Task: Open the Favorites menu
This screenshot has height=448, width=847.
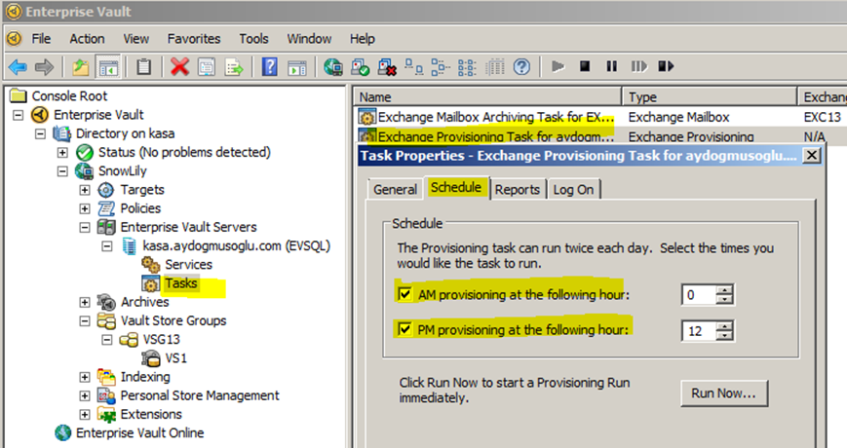Action: point(194,39)
